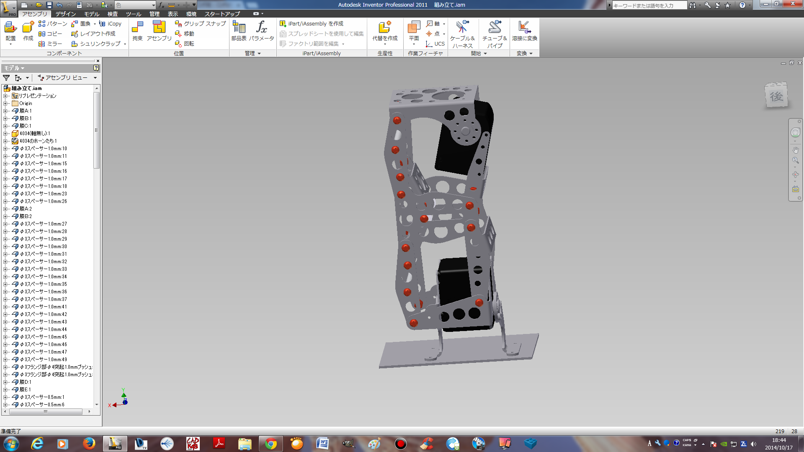Screen dimensions: 804x452
Task: Open the シュリンクラップ dropdown arrow
Action: (125, 44)
